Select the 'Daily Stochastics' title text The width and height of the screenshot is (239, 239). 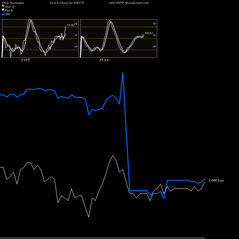[x=13, y=3]
